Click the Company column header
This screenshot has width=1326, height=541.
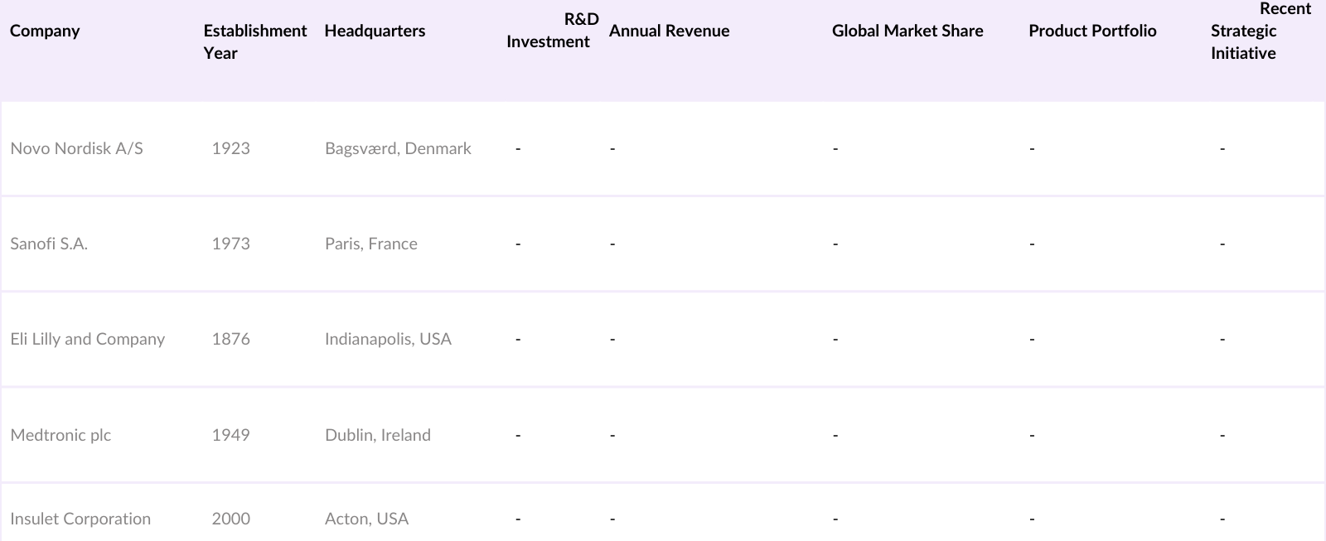(x=45, y=31)
